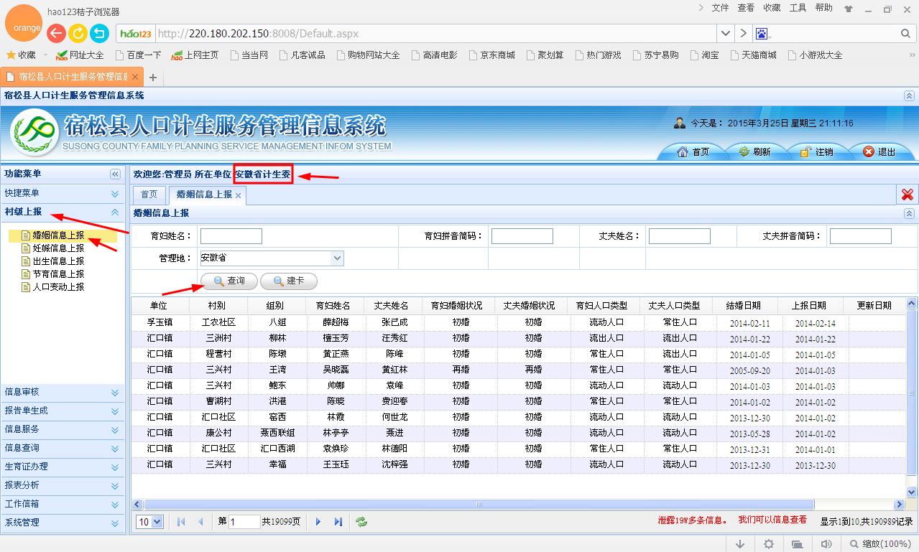Open the 收藏 menu in title bar
This screenshot has height=552, width=919.
pos(772,8)
